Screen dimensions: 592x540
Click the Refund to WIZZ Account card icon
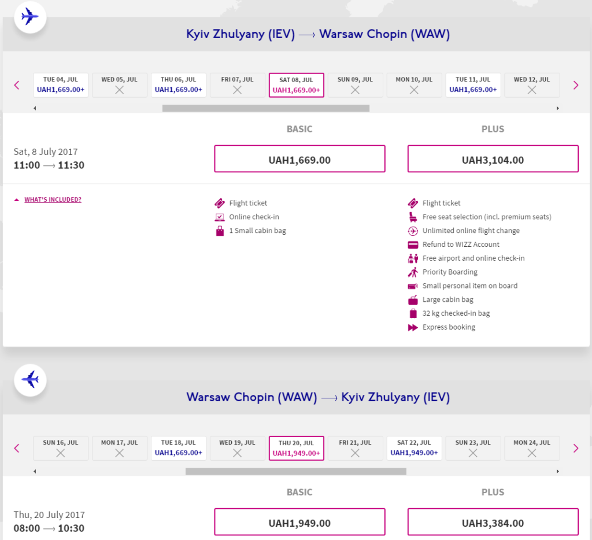coord(413,245)
